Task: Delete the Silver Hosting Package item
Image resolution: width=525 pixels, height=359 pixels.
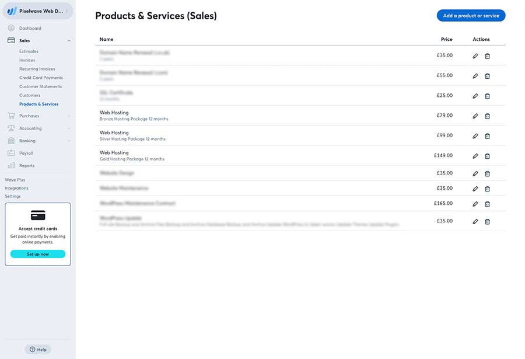Action: tap(488, 136)
